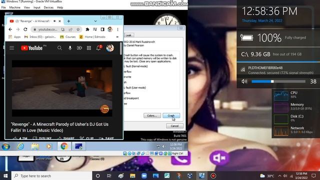Launch Internet Explorer from Windows 7 taskbar
The image size is (320, 180).
pyautogui.click(x=20, y=146)
